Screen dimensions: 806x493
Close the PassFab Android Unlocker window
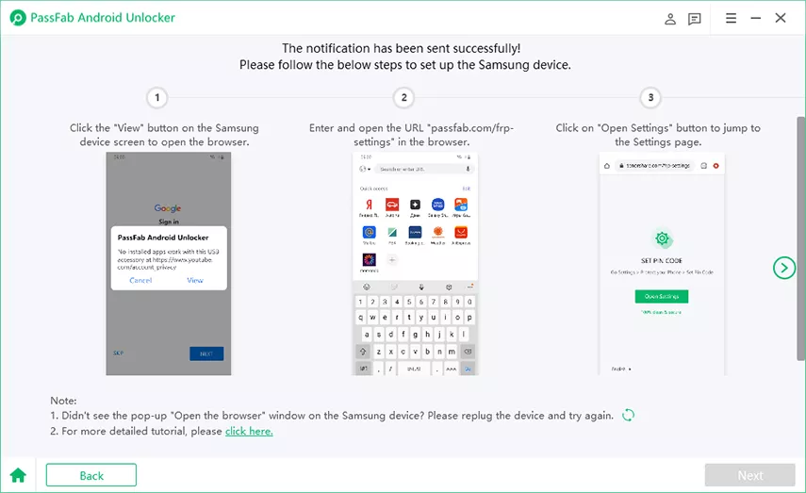click(781, 18)
